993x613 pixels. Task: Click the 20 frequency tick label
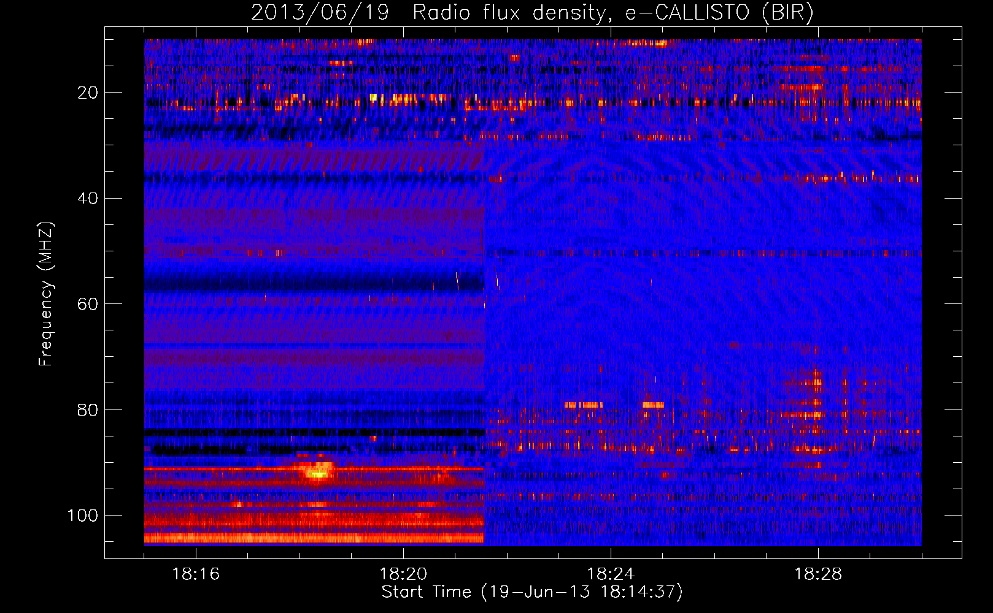point(88,93)
